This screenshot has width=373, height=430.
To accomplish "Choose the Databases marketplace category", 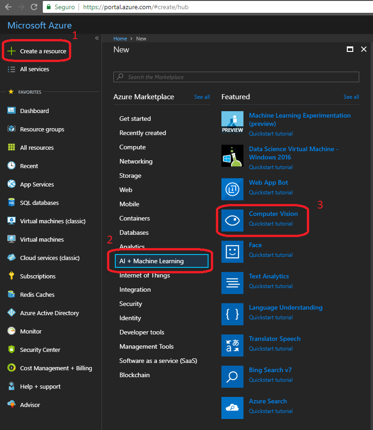I will 134,232.
